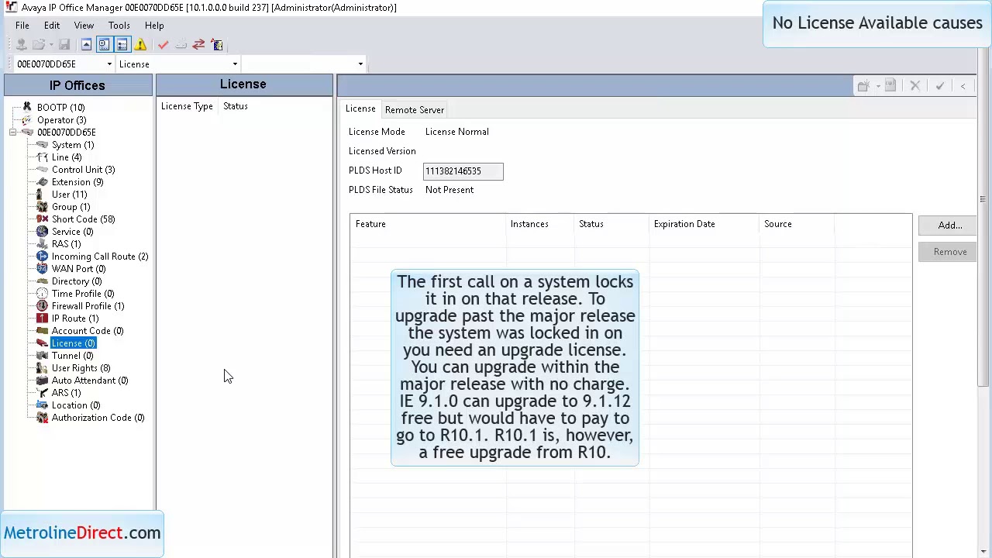Screen dimensions: 992x558
Task: Select Auto Attendant (0) tree item
Action: pyautogui.click(x=90, y=381)
